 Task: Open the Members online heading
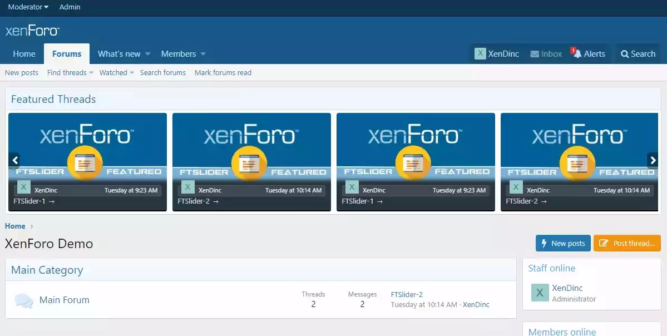coord(562,332)
